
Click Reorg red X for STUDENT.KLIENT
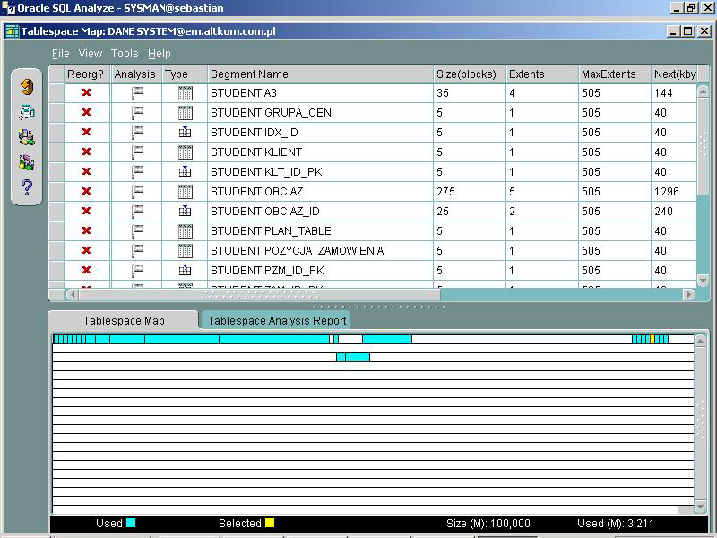point(86,152)
